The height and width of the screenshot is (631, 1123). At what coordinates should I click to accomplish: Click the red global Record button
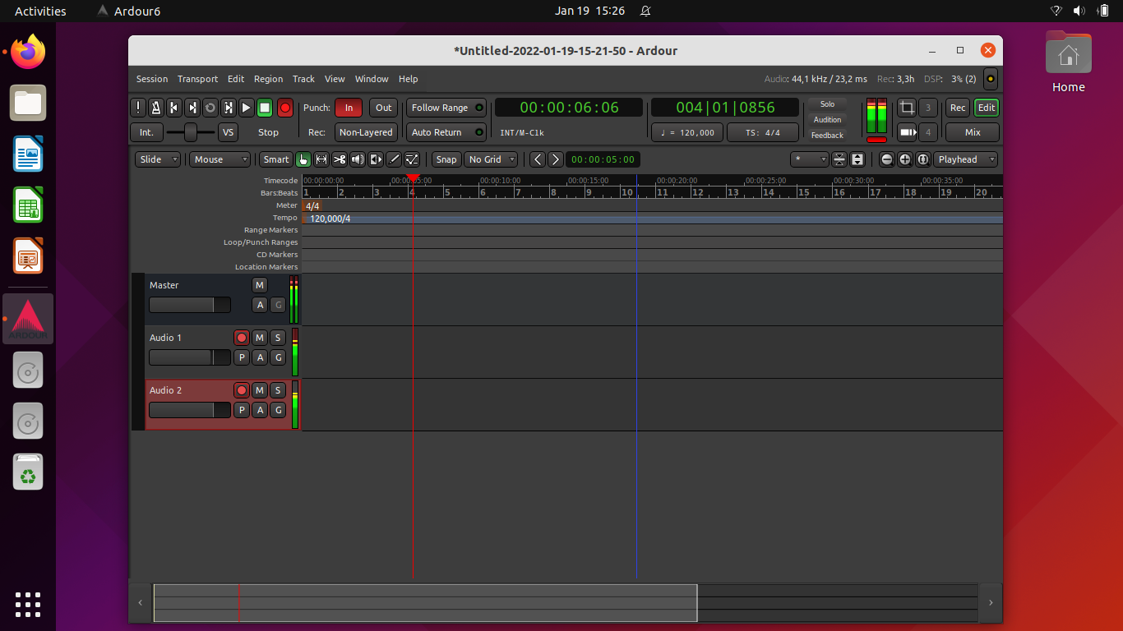[284, 108]
